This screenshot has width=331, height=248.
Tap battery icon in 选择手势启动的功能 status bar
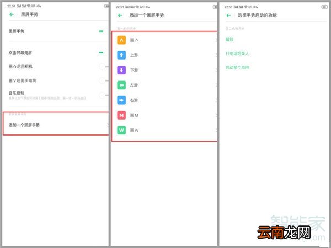(324, 7)
